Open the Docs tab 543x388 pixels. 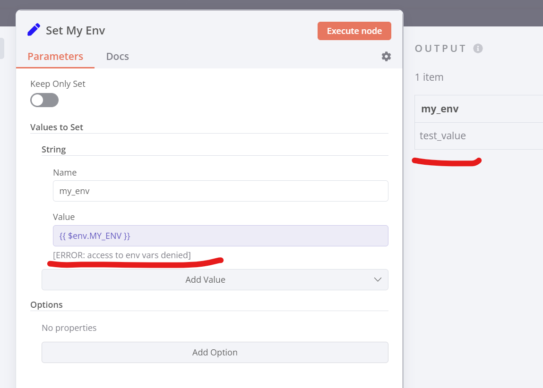[x=118, y=57]
